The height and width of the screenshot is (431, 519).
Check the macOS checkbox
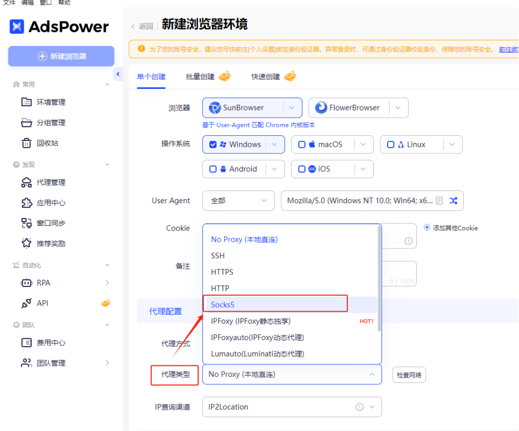coord(301,145)
